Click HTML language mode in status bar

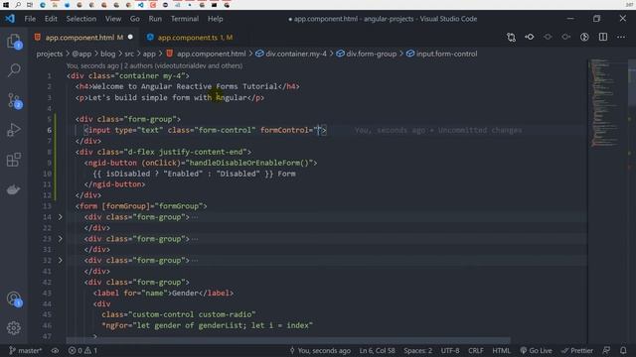(501, 350)
